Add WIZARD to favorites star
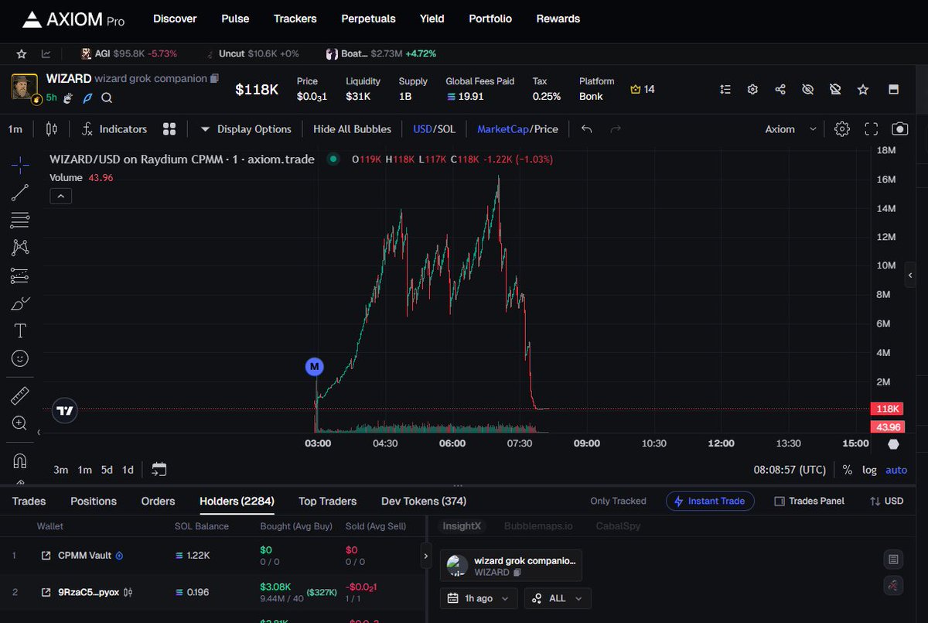Screen dimensions: 928x623 point(863,90)
